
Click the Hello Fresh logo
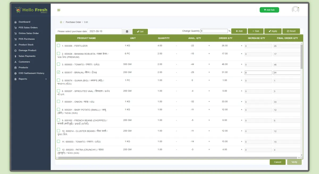[x=31, y=10]
